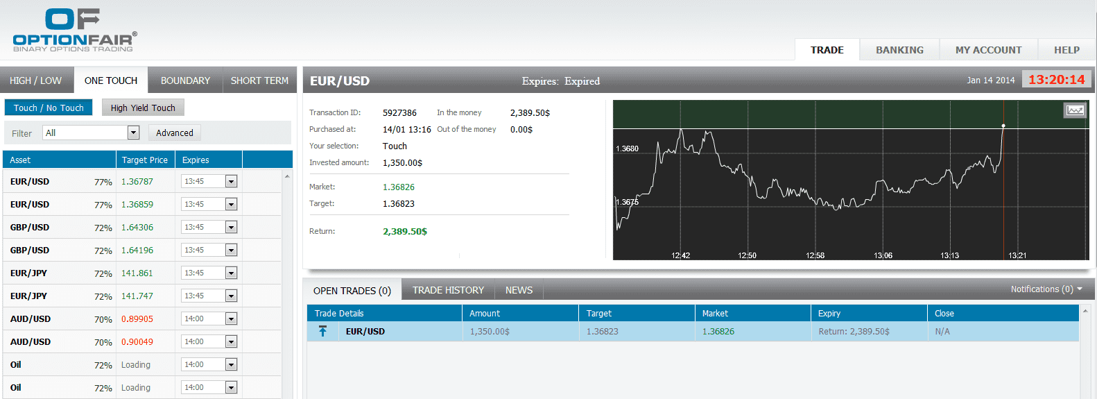Click the asset list scroll-up arrow
Screen dimensions: 1097x399
point(287,176)
